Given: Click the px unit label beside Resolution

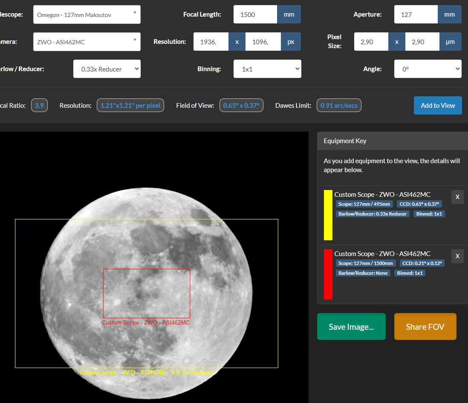Looking at the screenshot, I should click(291, 42).
